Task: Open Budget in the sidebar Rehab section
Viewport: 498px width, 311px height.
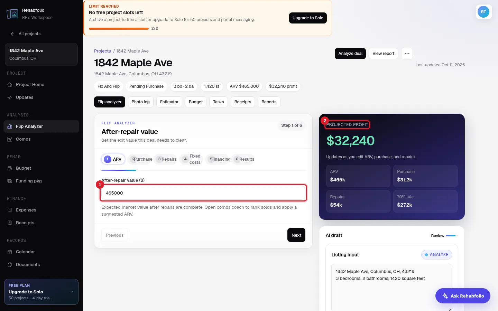Action: [41, 168]
